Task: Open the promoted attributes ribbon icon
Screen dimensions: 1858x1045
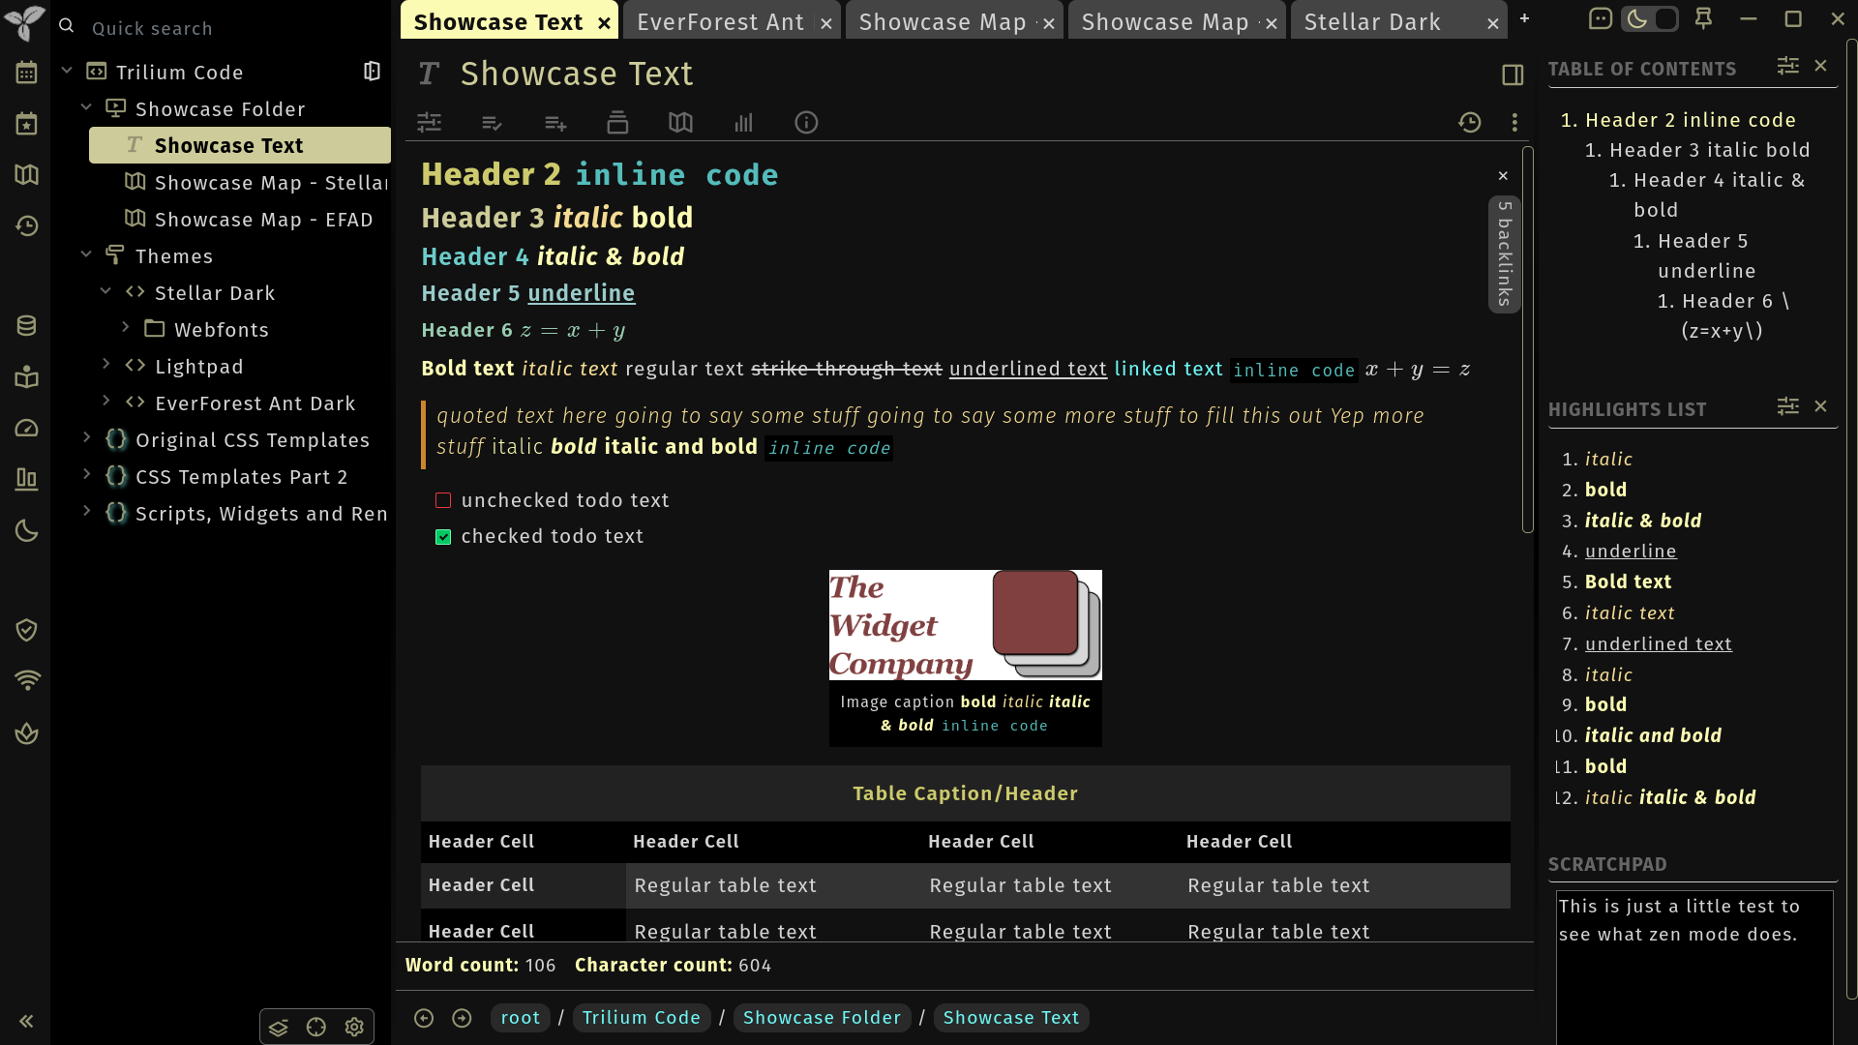Action: (x=492, y=123)
